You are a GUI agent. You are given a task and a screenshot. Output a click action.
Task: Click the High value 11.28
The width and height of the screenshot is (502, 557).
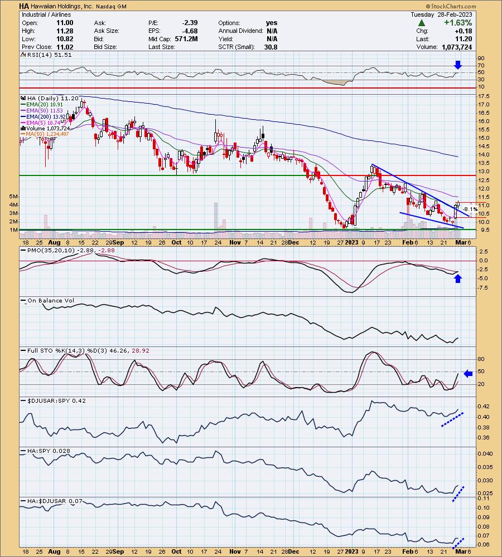tap(65, 31)
